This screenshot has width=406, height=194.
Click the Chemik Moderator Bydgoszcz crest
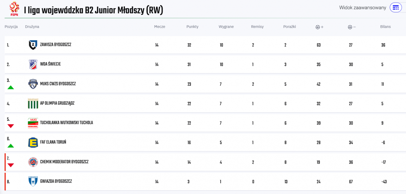(x=33, y=162)
